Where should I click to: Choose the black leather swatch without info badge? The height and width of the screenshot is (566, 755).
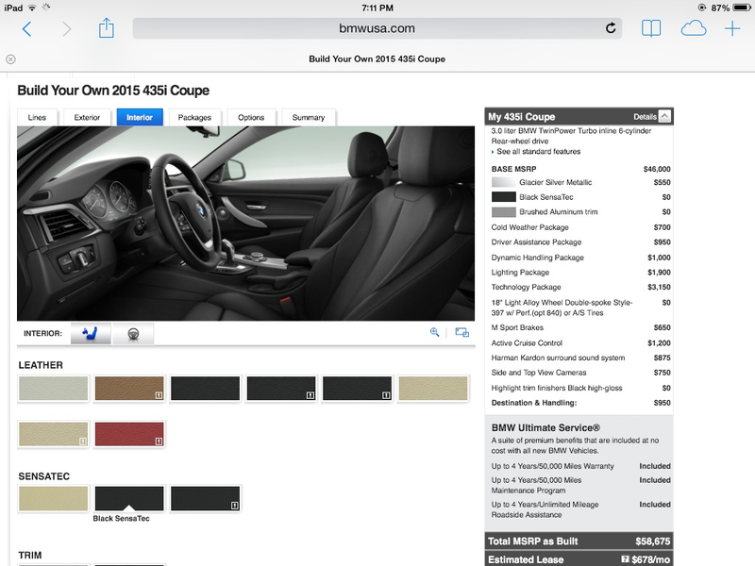coord(205,389)
